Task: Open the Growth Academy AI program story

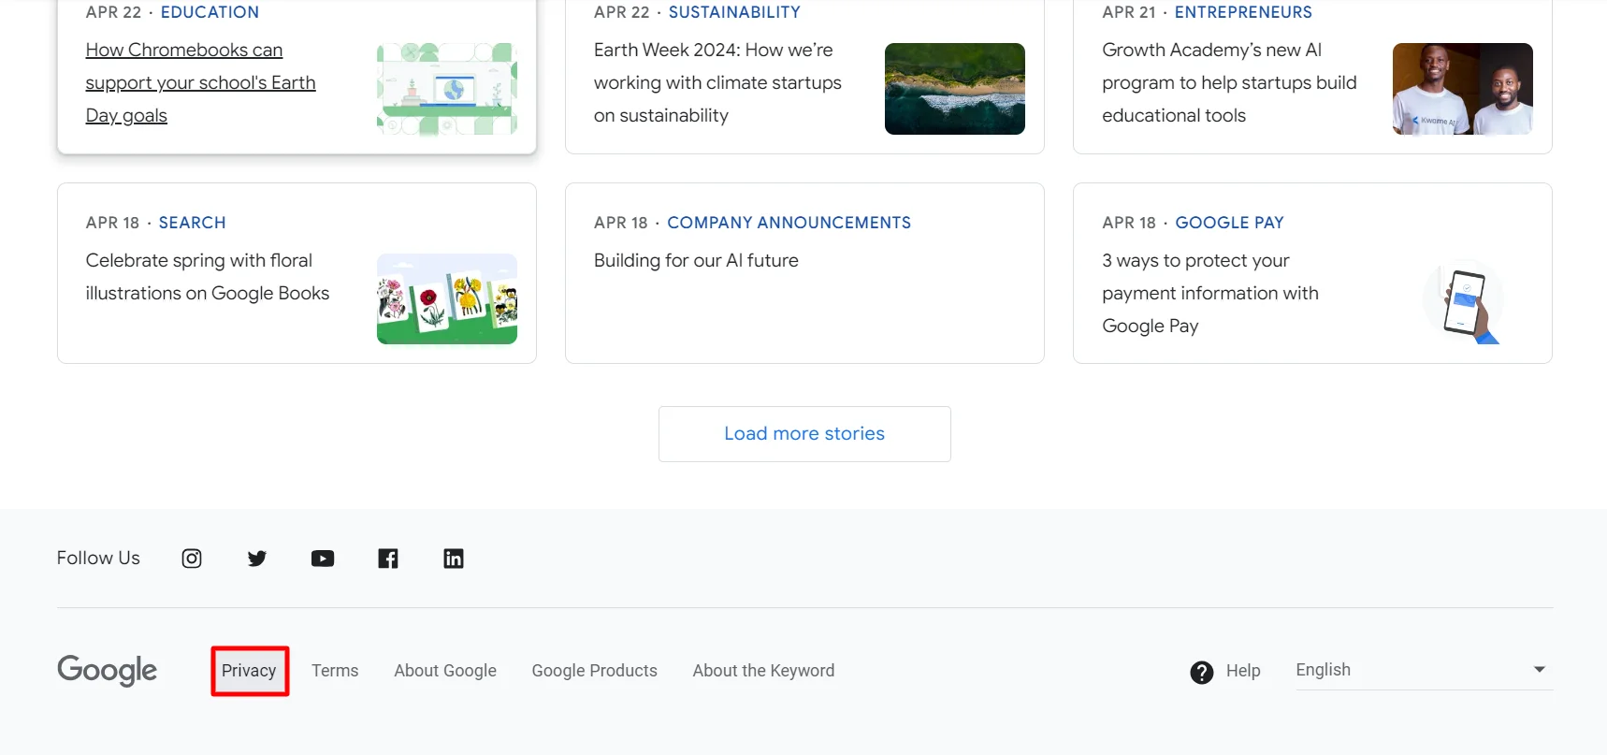Action: click(1229, 82)
